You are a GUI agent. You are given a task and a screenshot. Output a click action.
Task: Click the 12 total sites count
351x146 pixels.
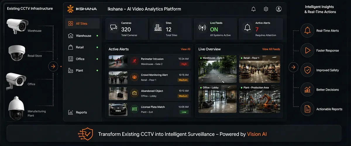pyautogui.click(x=168, y=29)
